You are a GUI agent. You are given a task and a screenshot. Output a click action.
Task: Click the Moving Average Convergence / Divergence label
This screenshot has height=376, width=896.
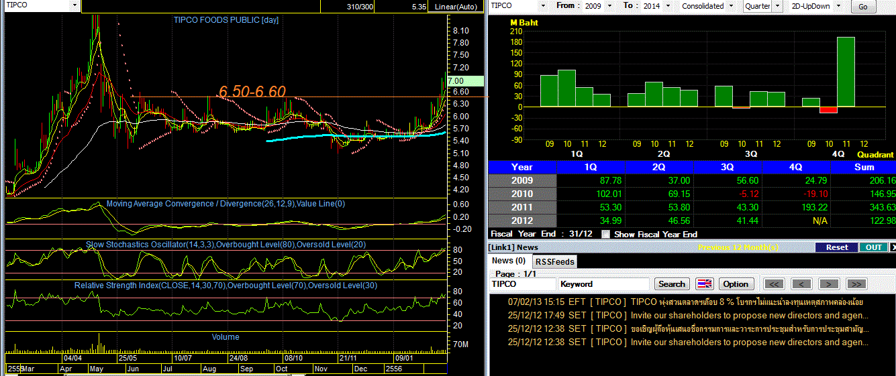[226, 203]
